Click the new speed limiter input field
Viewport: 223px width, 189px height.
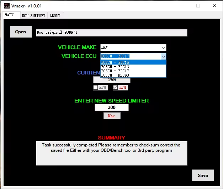click(x=112, y=107)
